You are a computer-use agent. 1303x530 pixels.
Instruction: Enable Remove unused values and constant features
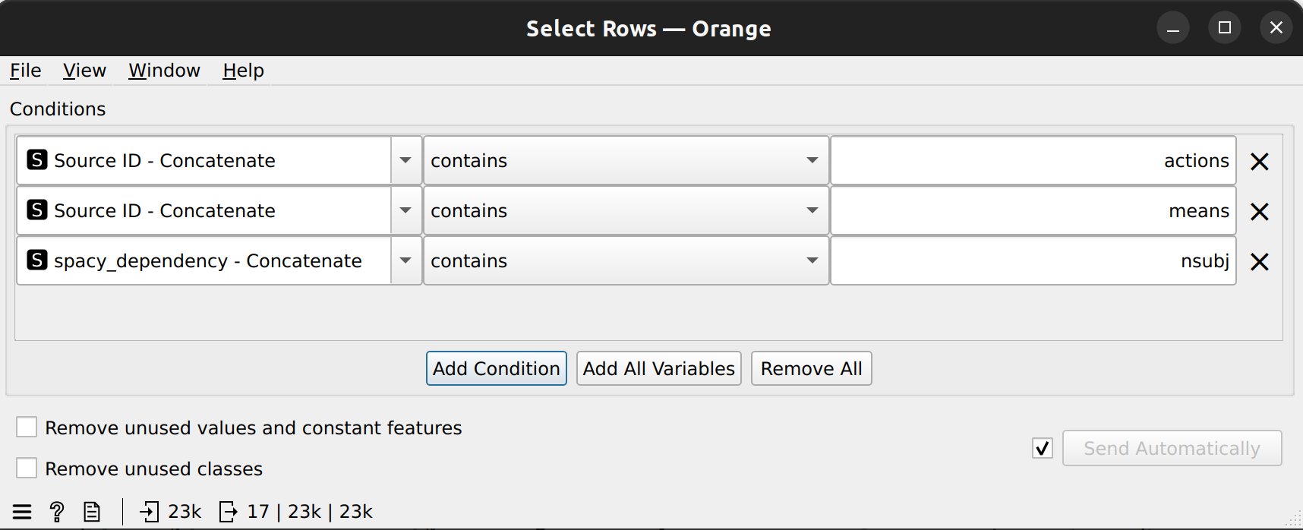pyautogui.click(x=27, y=427)
